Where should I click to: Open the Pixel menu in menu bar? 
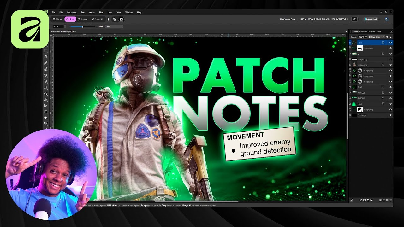[101, 12]
